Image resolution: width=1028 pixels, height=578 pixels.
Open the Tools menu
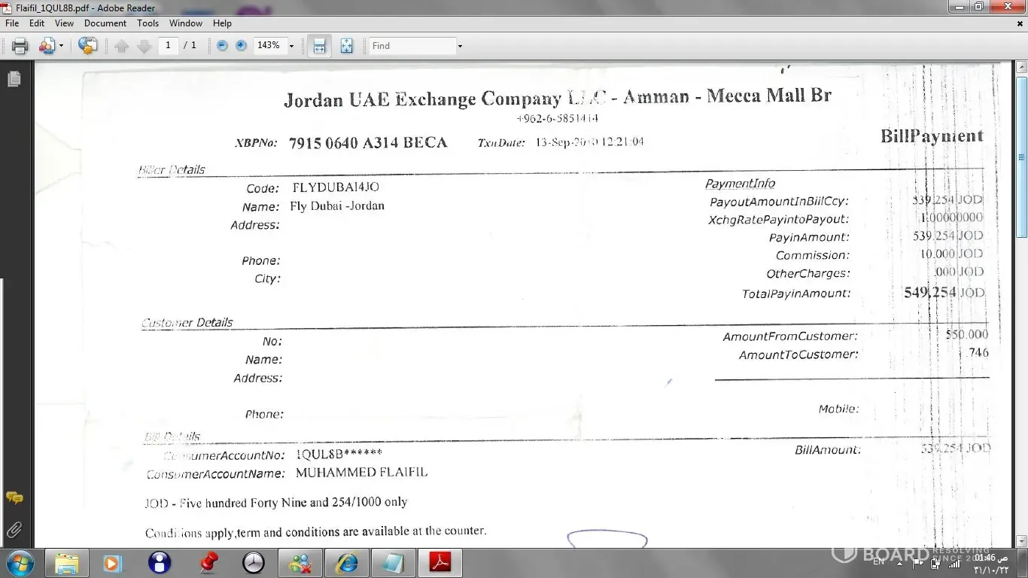pyautogui.click(x=148, y=23)
